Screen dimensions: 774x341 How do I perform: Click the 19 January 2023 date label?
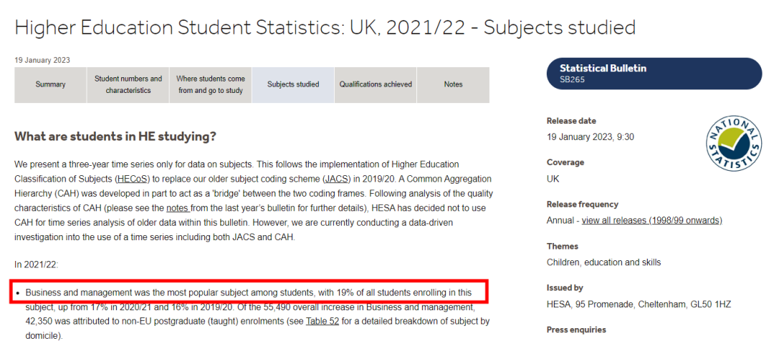click(x=42, y=61)
